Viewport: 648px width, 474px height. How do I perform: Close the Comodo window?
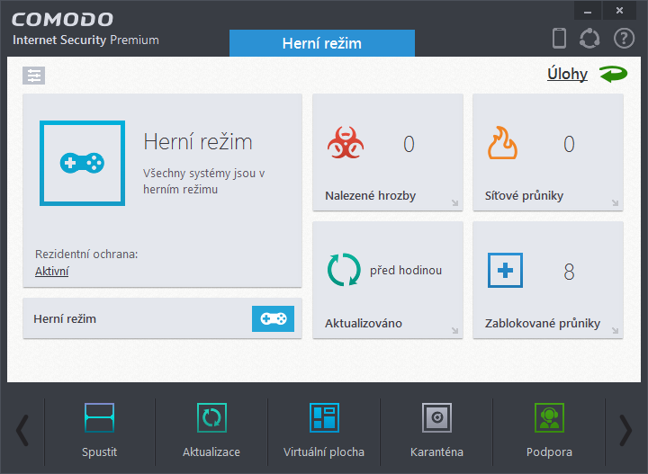pyautogui.click(x=619, y=11)
